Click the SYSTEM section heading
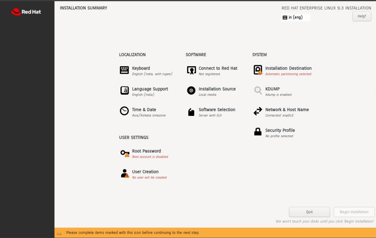 point(259,55)
